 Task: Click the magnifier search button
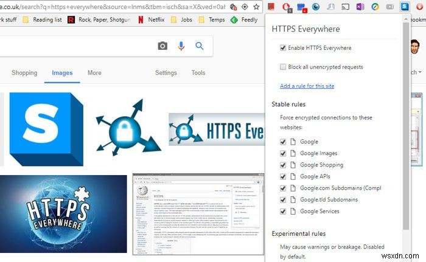(x=200, y=46)
